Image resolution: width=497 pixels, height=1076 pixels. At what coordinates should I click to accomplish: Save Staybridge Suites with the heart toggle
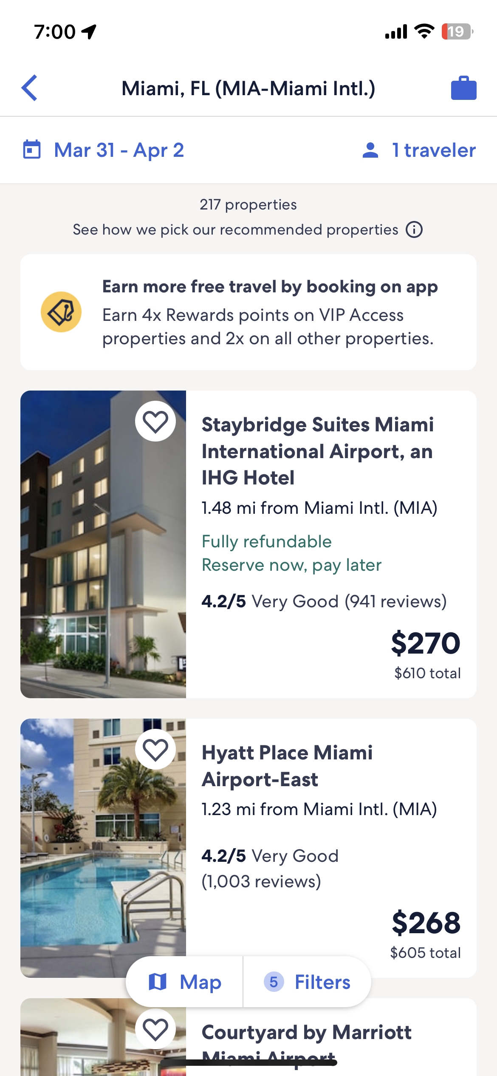(155, 422)
